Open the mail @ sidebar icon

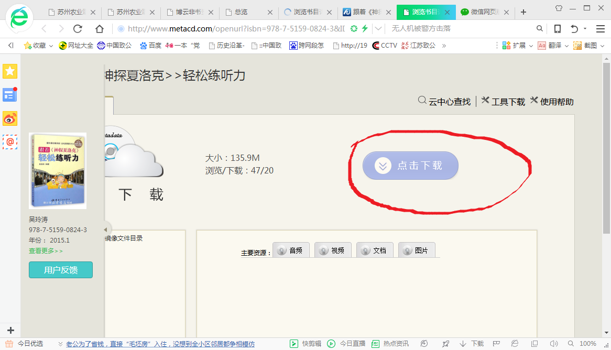point(10,141)
